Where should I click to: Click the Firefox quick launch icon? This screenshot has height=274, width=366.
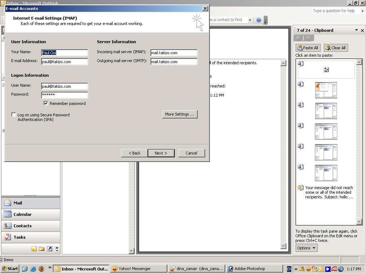(x=41, y=269)
